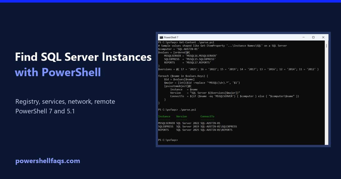Screen dimensions: 341x179
Task: Maximize the PowerShell 7 window
Action: click(x=313, y=37)
